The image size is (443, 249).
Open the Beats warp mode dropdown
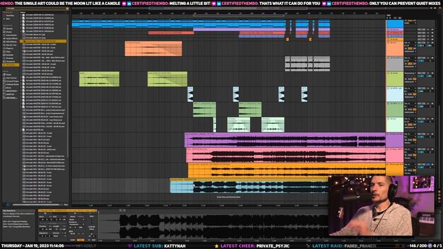[76, 219]
